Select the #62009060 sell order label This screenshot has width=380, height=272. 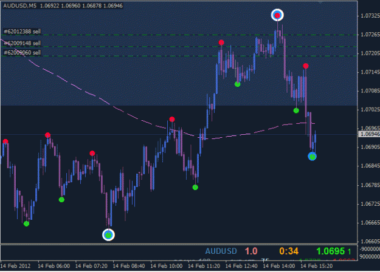click(x=22, y=53)
